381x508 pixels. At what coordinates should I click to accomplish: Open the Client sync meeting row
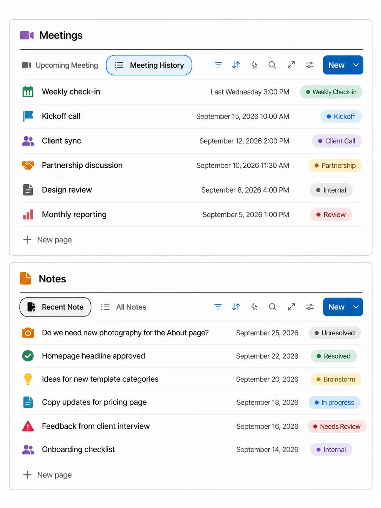click(x=191, y=141)
